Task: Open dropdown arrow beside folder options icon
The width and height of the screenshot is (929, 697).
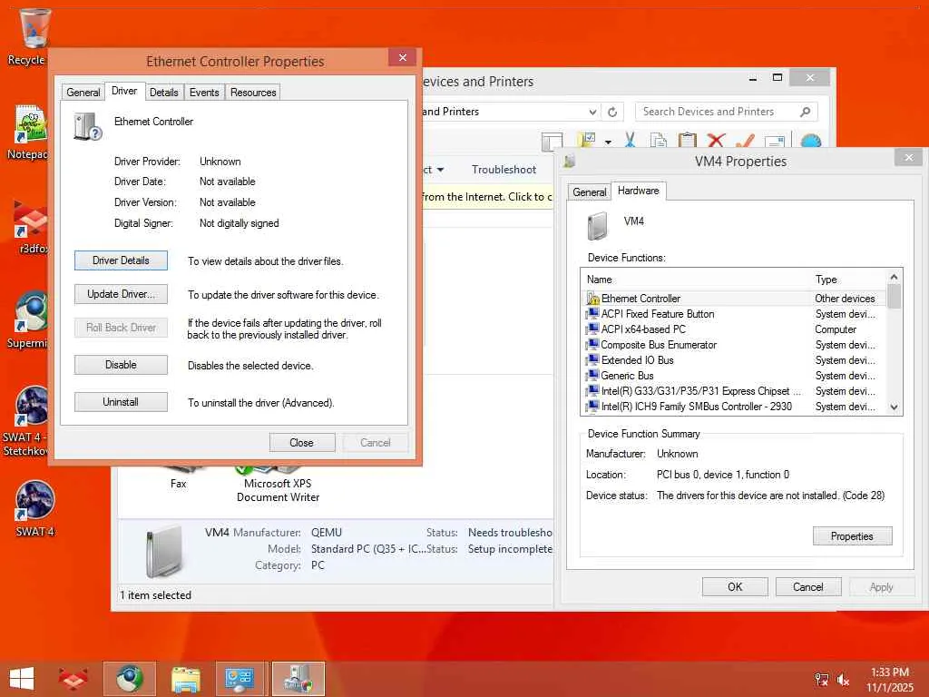Action: [x=608, y=142]
